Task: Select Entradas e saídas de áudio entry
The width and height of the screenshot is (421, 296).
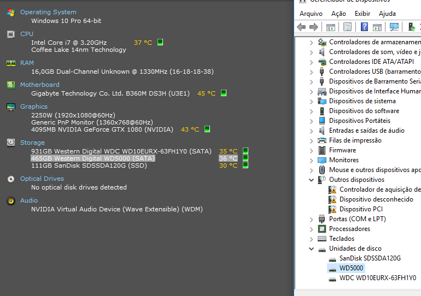Action: point(367,131)
